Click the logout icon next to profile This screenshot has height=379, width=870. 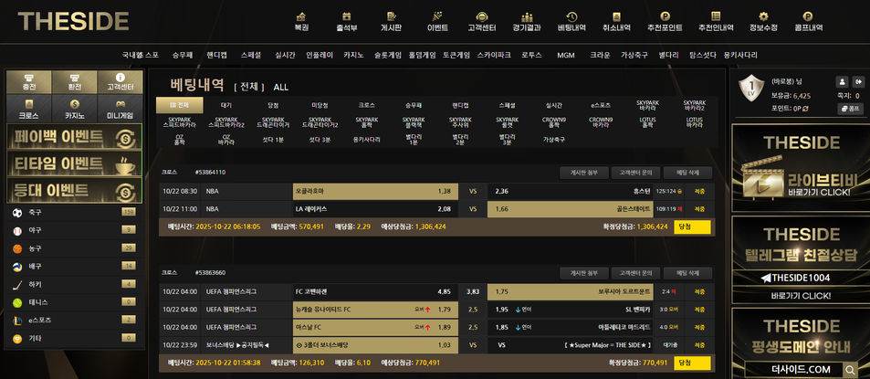[857, 81]
